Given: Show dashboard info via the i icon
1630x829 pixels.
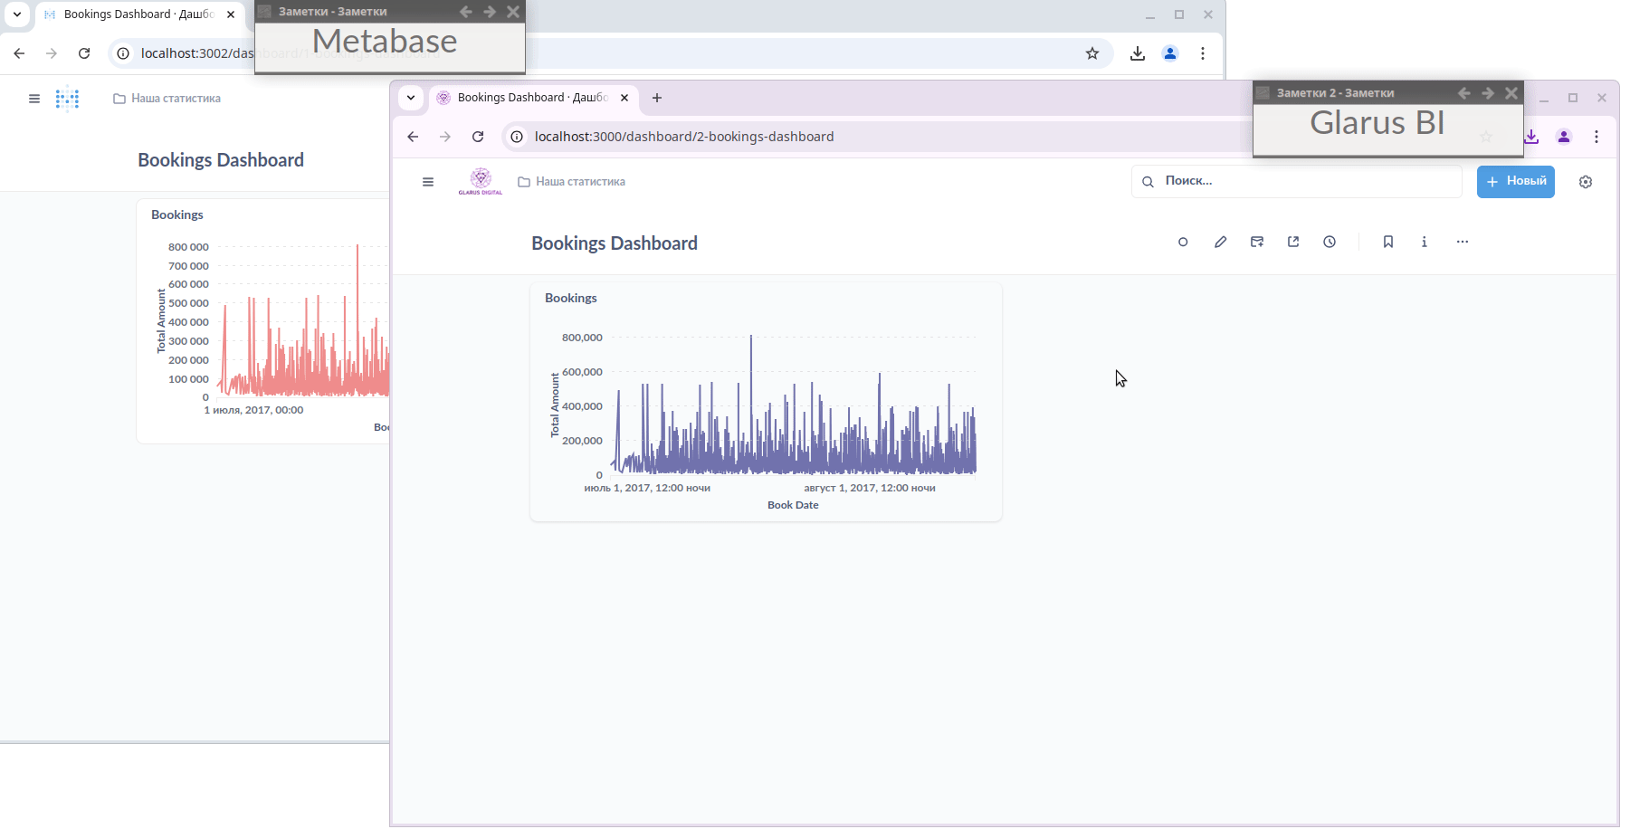Looking at the screenshot, I should tap(1424, 242).
